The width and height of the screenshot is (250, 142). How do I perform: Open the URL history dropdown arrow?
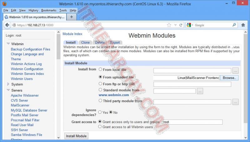tap(175, 25)
